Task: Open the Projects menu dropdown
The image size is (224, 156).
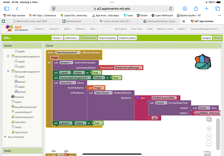Action: click(39, 29)
